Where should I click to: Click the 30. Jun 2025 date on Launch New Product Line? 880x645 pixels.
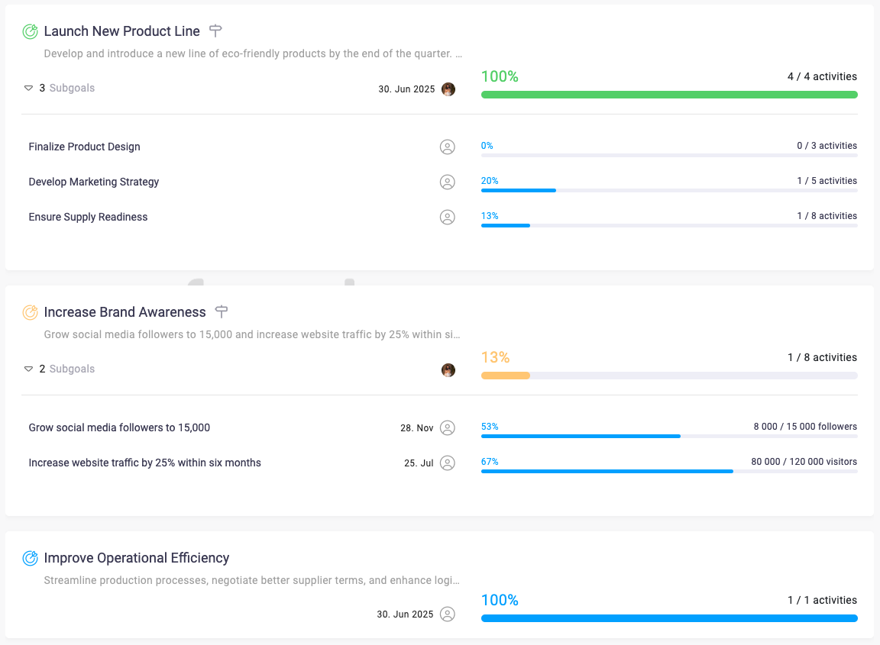point(406,89)
